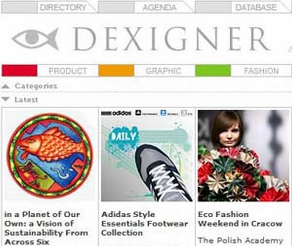Image resolution: width=292 pixels, height=246 pixels.
Task: Open Adidas Style Essentials Footwear Collection article
Action: [x=145, y=224]
